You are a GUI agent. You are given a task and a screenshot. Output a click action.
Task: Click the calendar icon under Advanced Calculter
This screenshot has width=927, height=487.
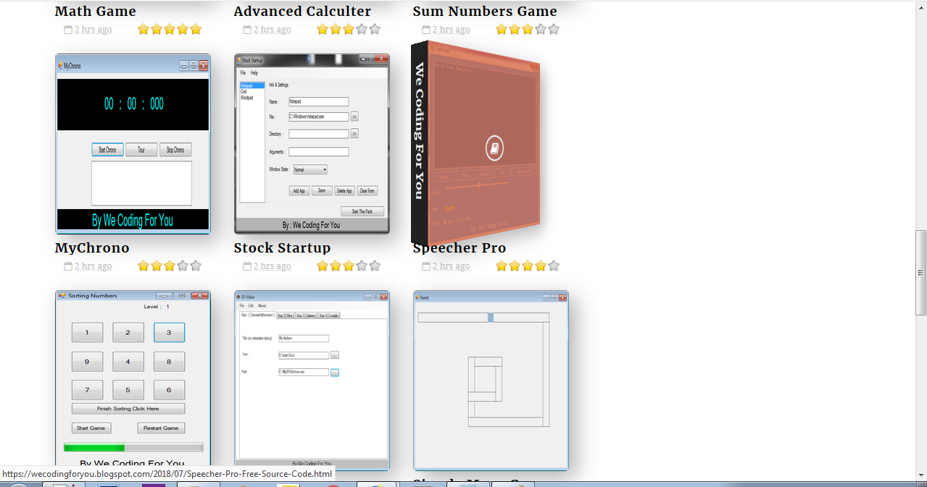(247, 30)
